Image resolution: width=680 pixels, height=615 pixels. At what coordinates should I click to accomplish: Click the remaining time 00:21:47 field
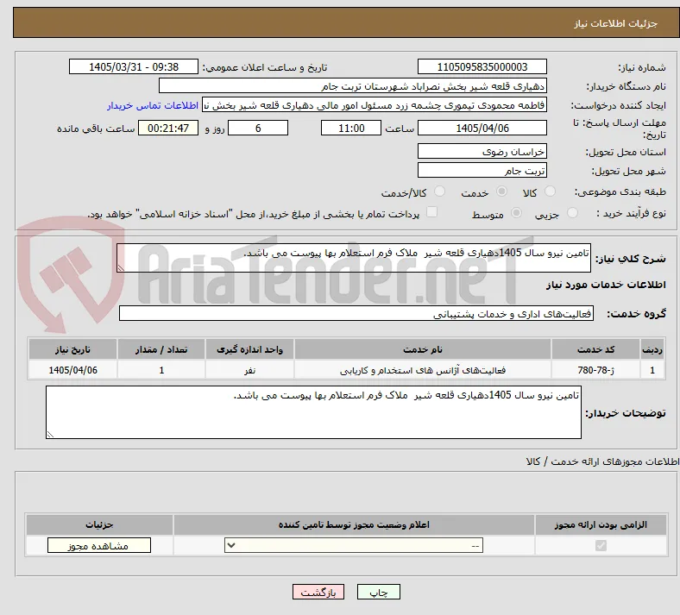click(168, 128)
